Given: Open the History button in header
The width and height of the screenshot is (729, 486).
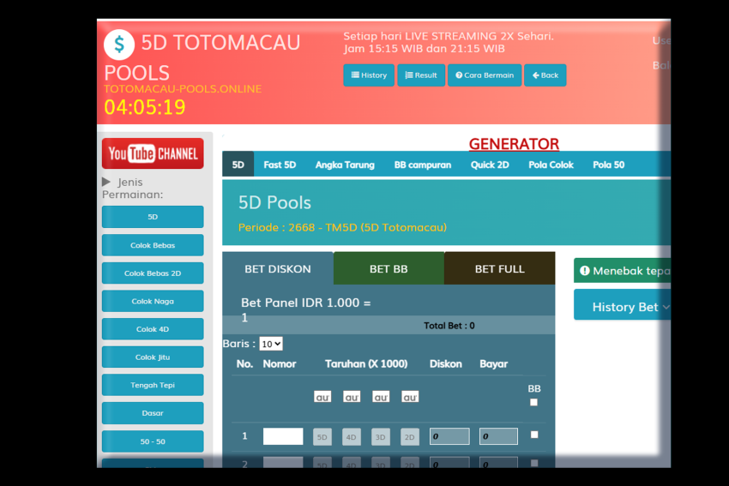Looking at the screenshot, I should [x=369, y=75].
